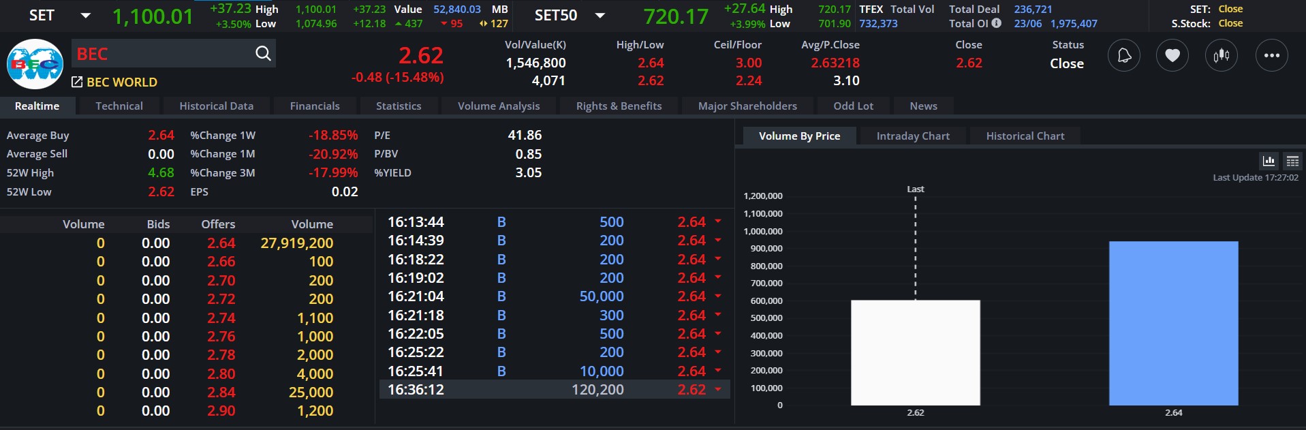Open the News tab

(x=924, y=106)
